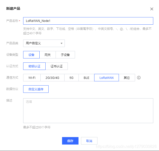The height and width of the screenshot is (151, 159).
Task: Choose 密钥认证 authentication method
Action: pos(34,66)
